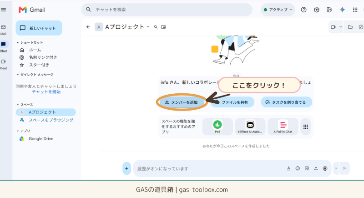Viewport: 364px width, 198px height.
Task: Click the pop-out window icon in header
Action: click(x=163, y=27)
